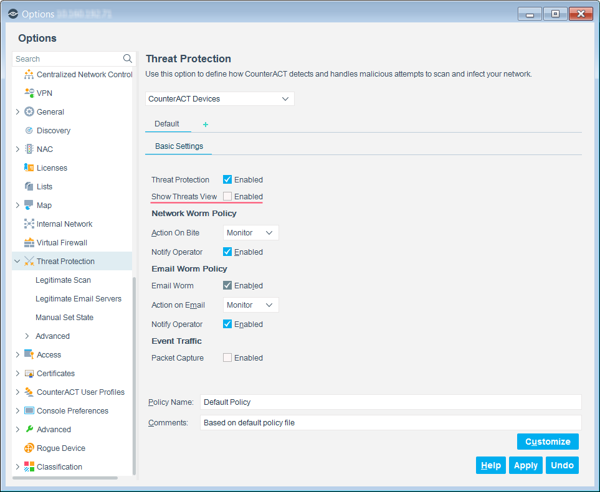Click the CounterACT User Profiles icon
This screenshot has height=492, width=600.
(29, 392)
